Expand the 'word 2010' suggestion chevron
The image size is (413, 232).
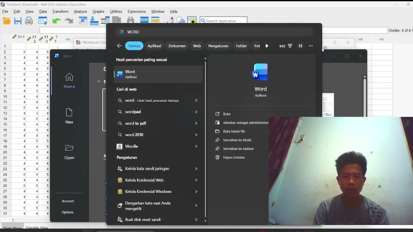tap(196, 135)
